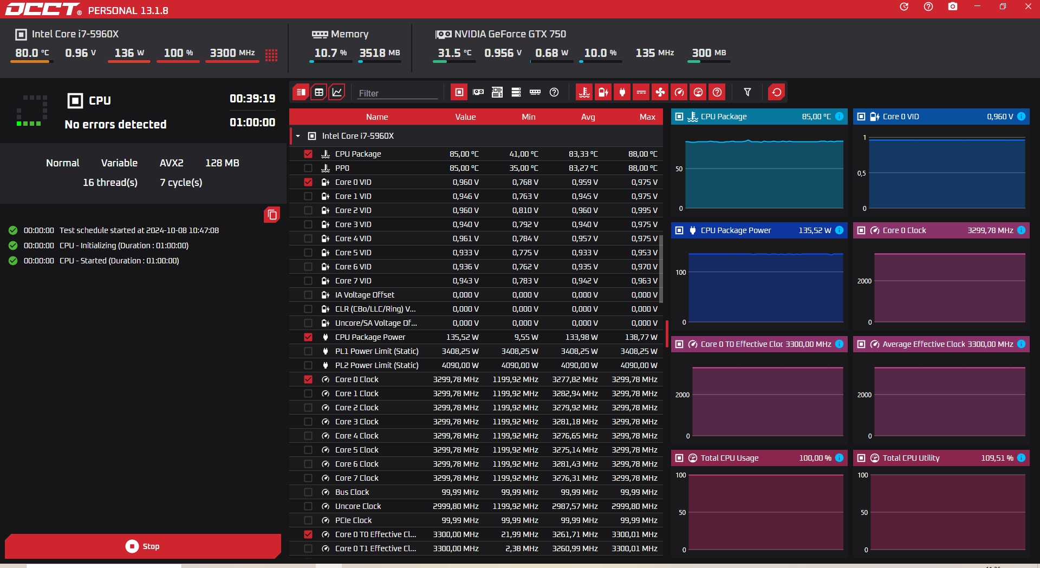This screenshot has height=568, width=1040.
Task: Select the PCIe Clock row
Action: pyautogui.click(x=476, y=520)
